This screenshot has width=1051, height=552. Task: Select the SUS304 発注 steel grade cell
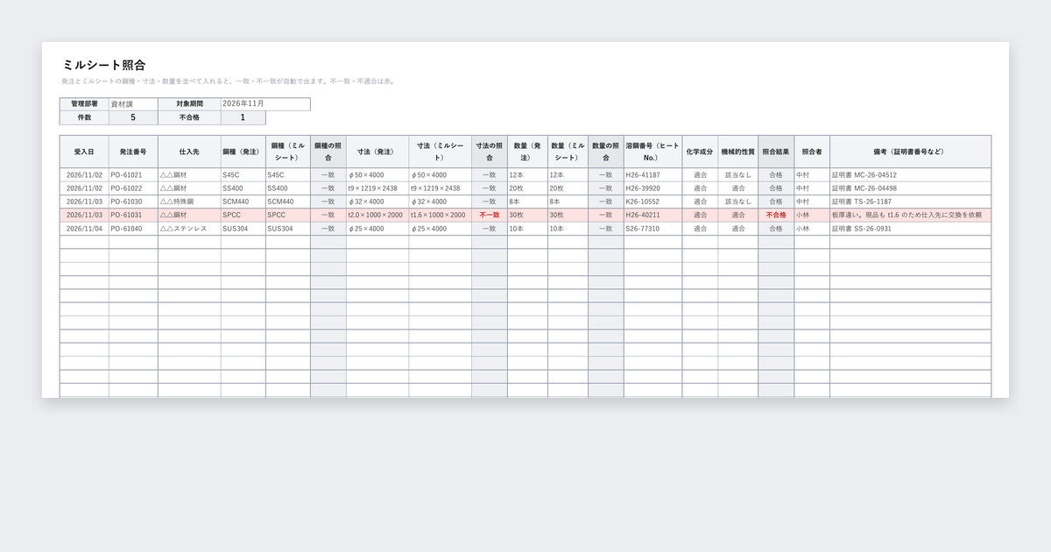(243, 229)
